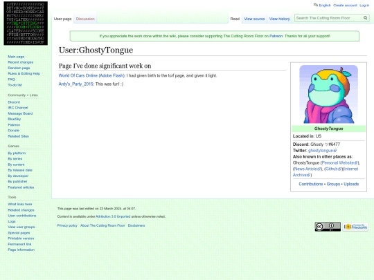This screenshot has width=374, height=280.
Task: Open Disclaimers footer link
Action: tap(136, 225)
